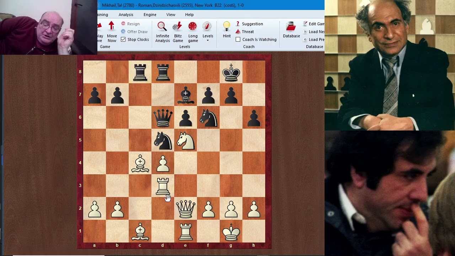Select the white bishop on c4
The width and height of the screenshot is (455, 256).
(140, 163)
